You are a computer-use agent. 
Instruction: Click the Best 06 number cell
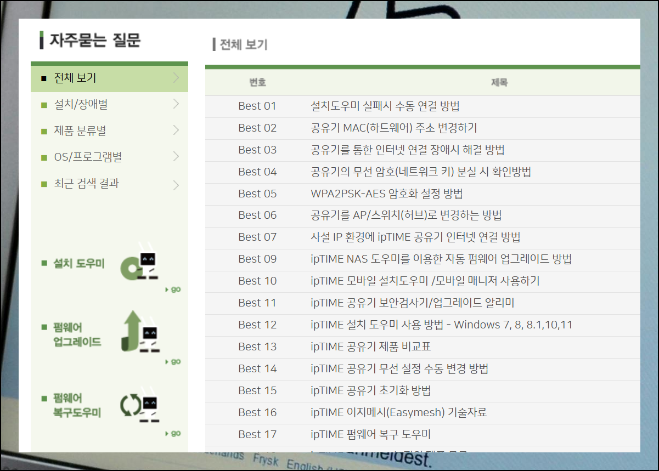257,215
